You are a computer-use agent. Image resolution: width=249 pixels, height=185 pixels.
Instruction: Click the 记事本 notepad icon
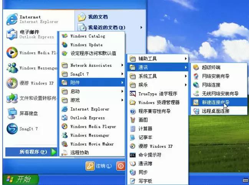click(133, 137)
